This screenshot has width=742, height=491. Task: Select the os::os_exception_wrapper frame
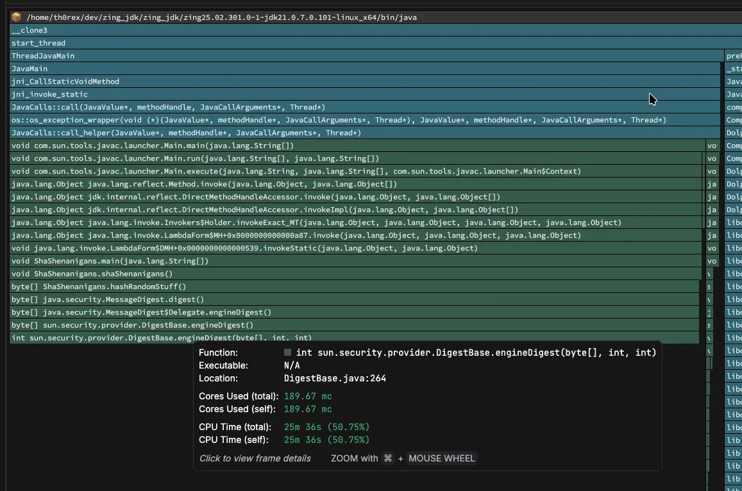pyautogui.click(x=257, y=120)
